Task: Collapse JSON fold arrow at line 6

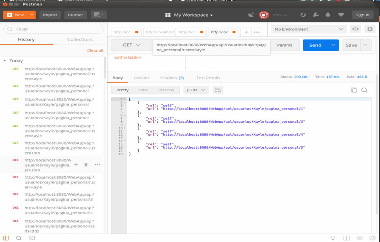Action: point(125,115)
